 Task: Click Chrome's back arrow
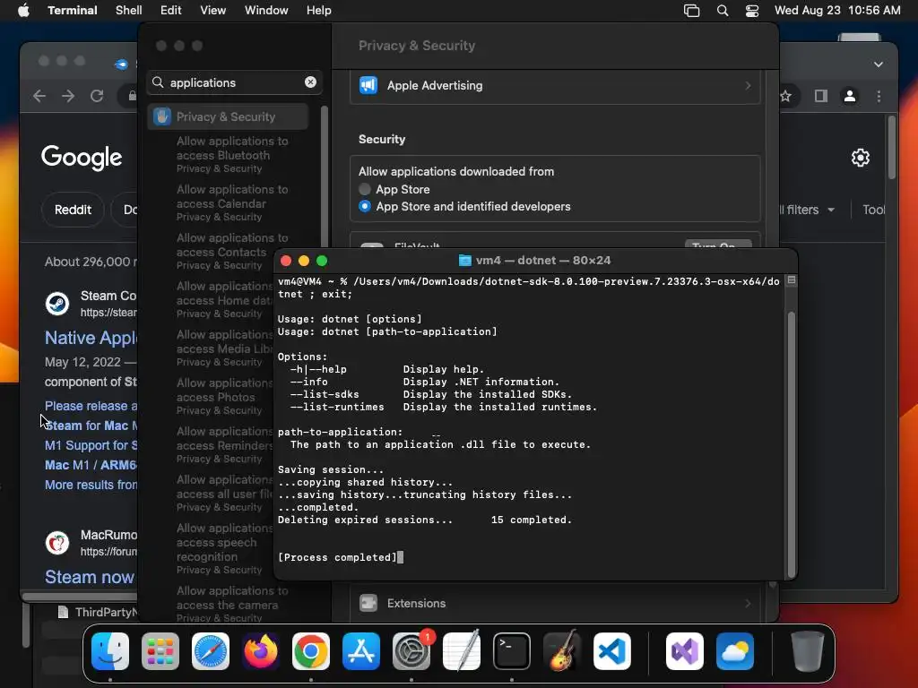pyautogui.click(x=39, y=95)
